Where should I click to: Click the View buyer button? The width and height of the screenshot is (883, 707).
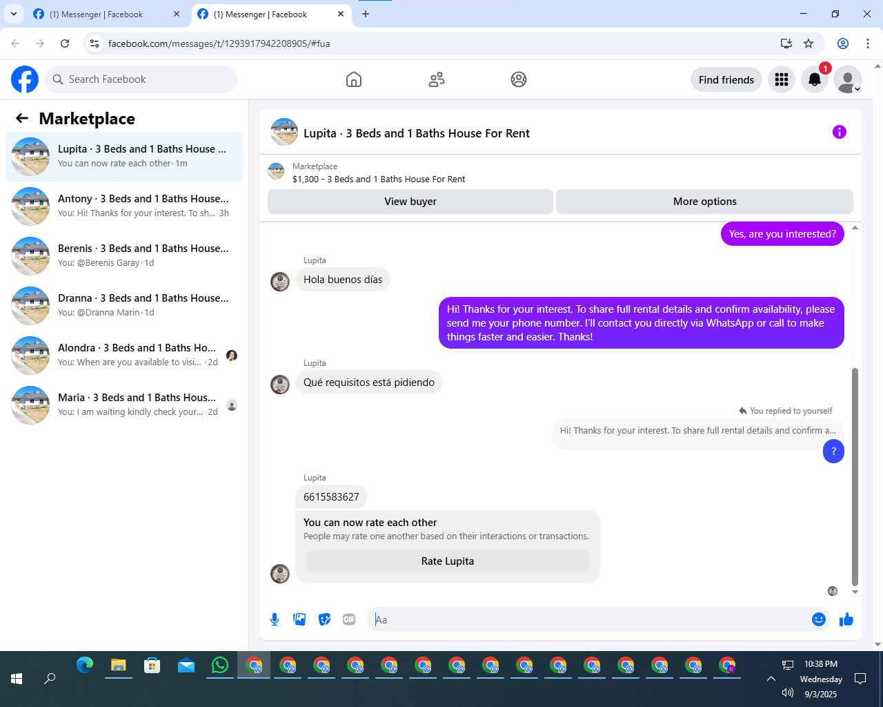pyautogui.click(x=410, y=202)
